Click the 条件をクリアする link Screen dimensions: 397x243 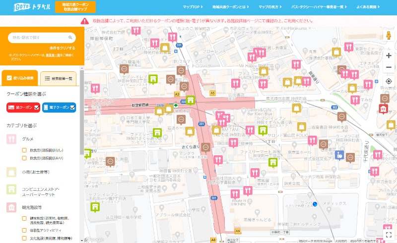[63, 48]
